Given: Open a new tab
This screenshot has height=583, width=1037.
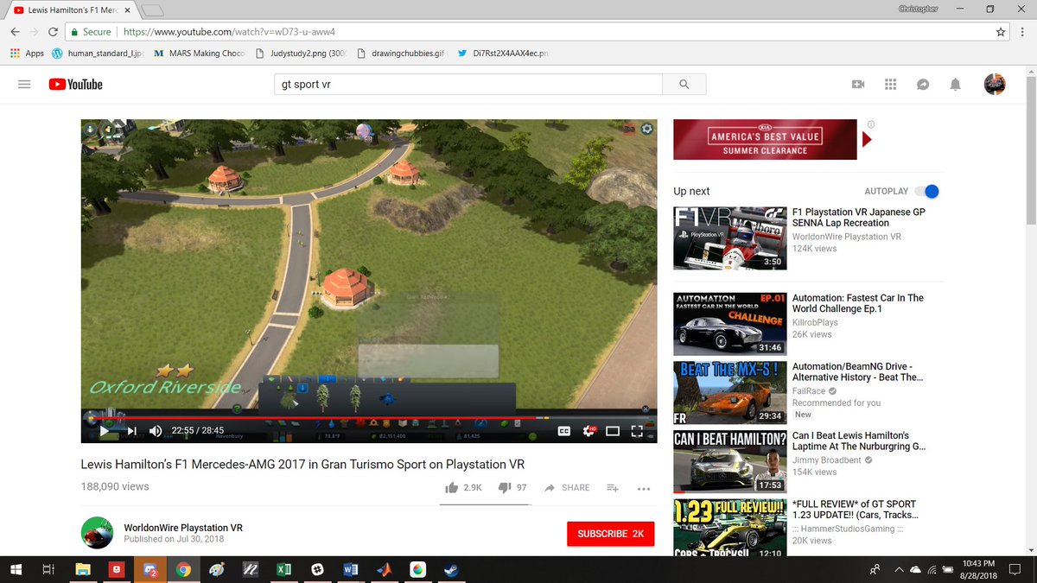Looking at the screenshot, I should coord(152,10).
